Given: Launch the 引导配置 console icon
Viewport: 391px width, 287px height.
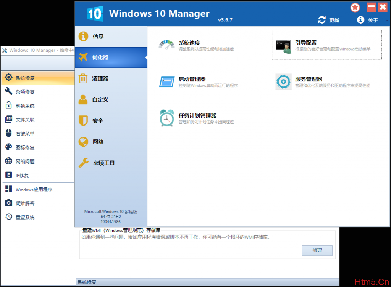Looking at the screenshot, I should click(x=283, y=46).
